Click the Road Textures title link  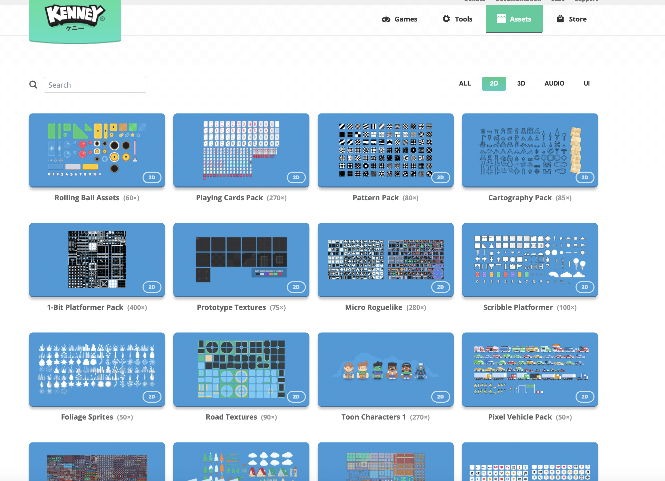[231, 417]
